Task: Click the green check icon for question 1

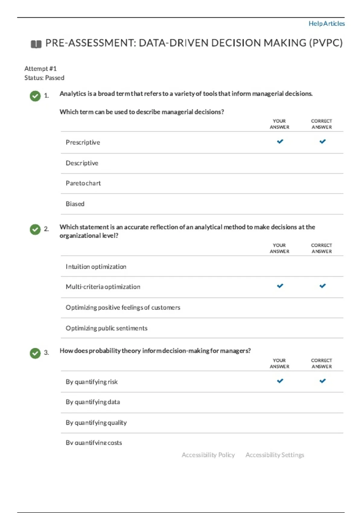Action: click(35, 96)
